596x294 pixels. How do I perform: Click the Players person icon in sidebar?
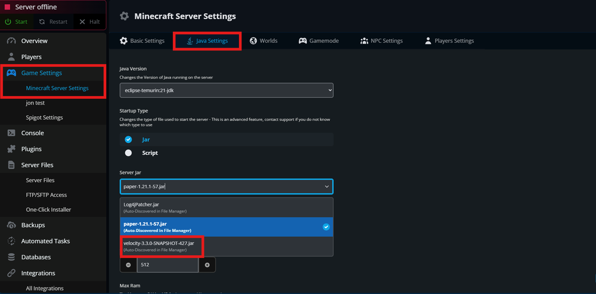click(x=11, y=57)
